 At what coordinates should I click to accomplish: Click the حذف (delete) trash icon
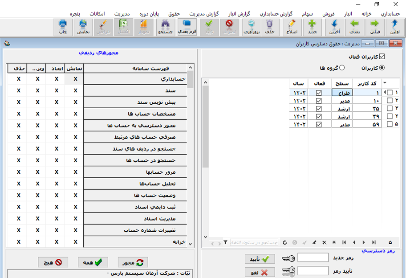pyautogui.click(x=270, y=27)
